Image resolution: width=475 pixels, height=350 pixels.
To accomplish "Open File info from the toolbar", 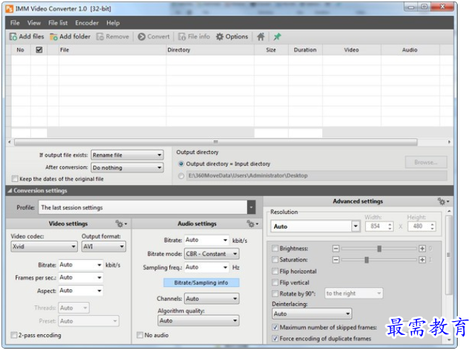I will tap(182, 37).
